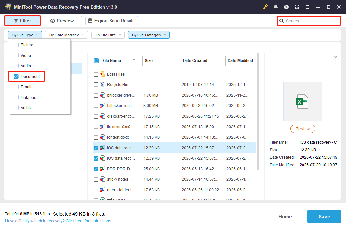Uncheck the Document file type checkbox
This screenshot has width=346, height=230.
[16, 76]
